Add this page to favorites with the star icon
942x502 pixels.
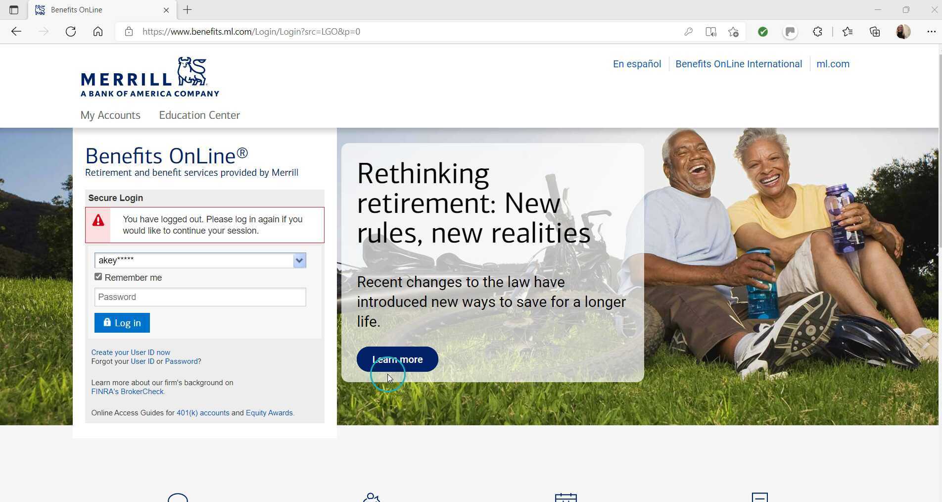point(734,31)
